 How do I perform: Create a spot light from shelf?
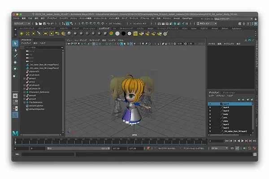(39, 34)
